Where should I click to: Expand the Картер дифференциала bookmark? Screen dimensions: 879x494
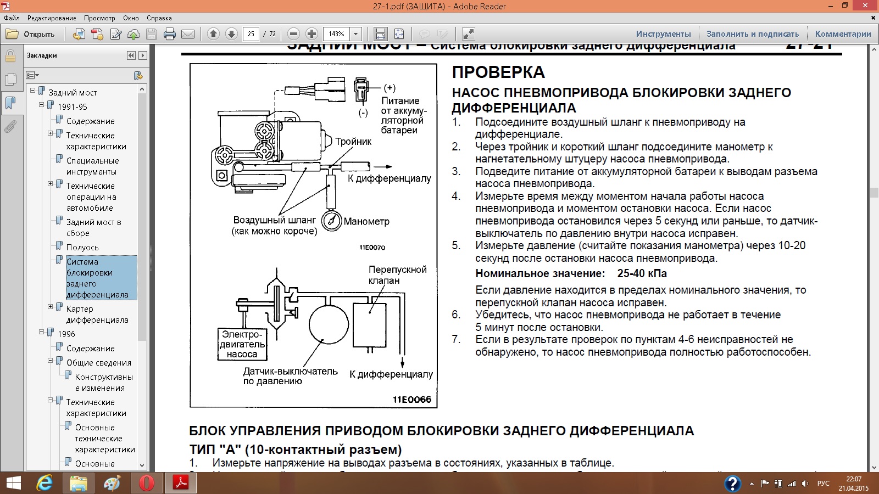[x=51, y=307]
